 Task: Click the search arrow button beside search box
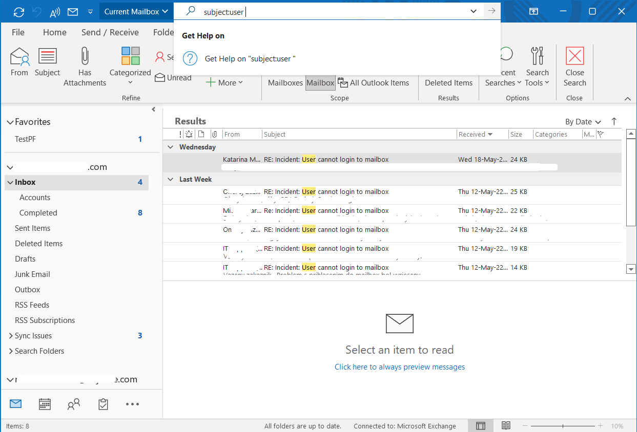pos(492,11)
